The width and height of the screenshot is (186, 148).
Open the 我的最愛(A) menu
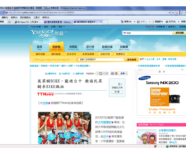point(25,17)
